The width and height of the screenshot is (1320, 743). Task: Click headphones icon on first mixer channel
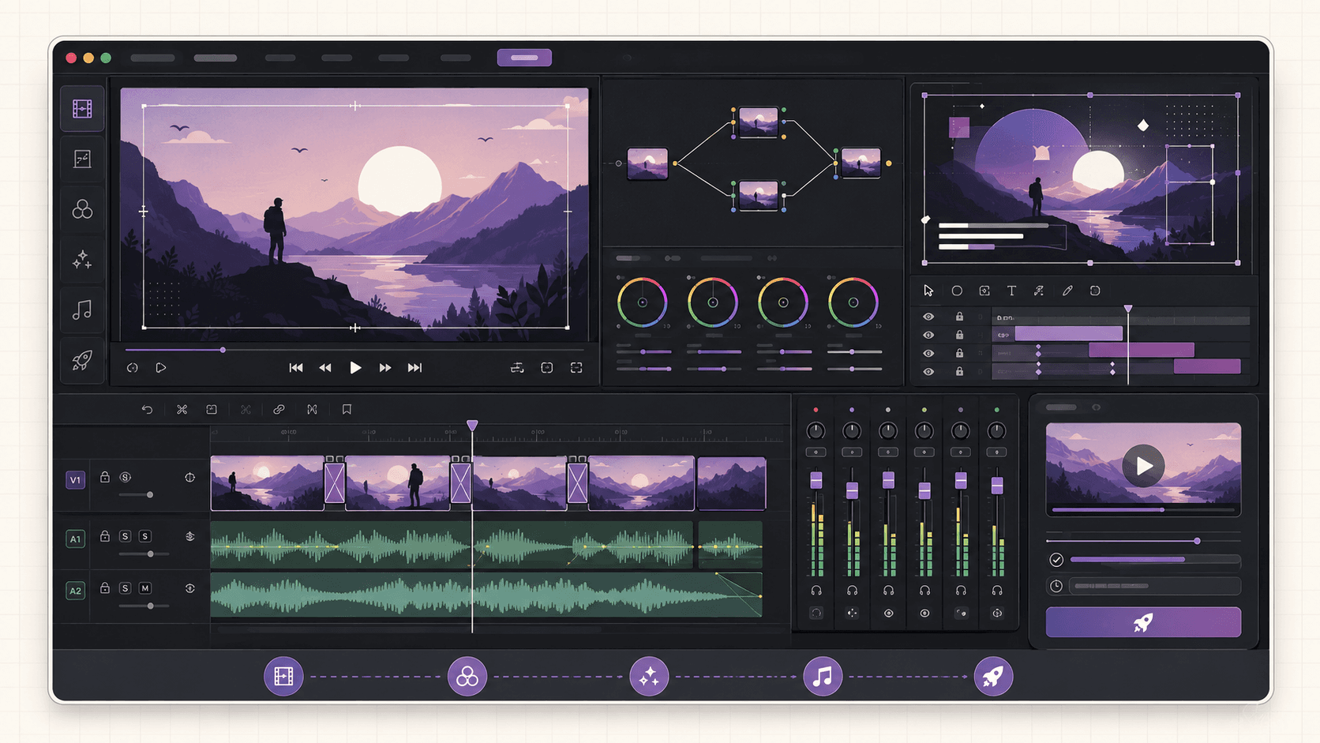pyautogui.click(x=816, y=591)
